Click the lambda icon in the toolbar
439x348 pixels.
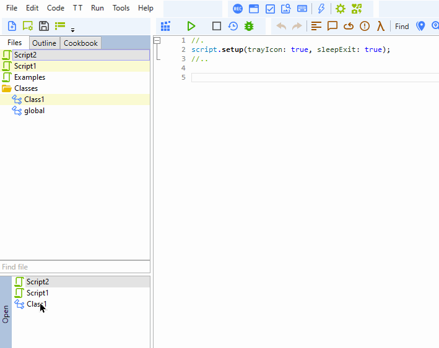tap(381, 26)
